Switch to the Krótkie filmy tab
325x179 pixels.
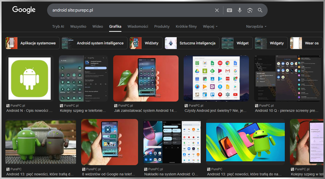[x=186, y=27]
